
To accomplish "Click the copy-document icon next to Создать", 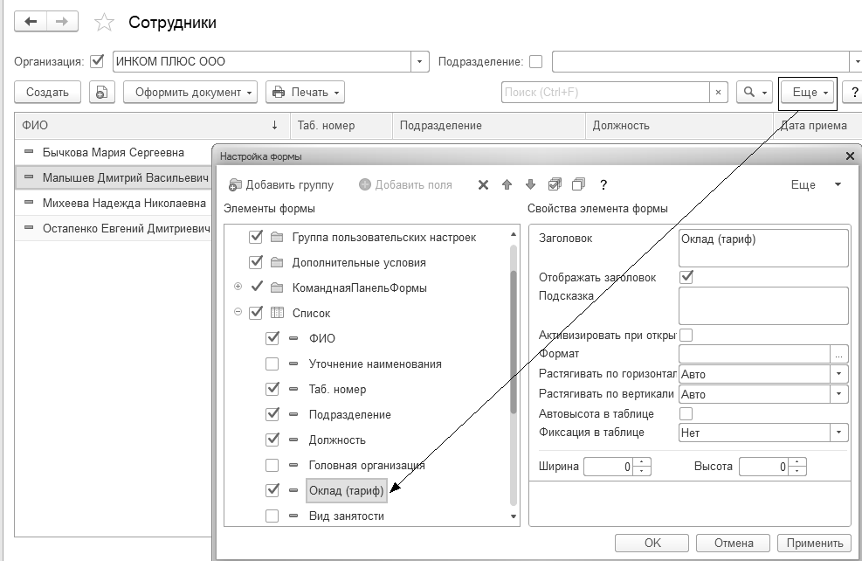I will [101, 93].
